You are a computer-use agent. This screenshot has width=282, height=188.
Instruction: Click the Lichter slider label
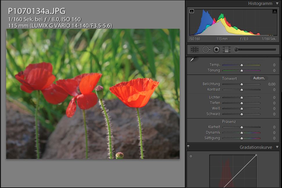tap(214, 97)
